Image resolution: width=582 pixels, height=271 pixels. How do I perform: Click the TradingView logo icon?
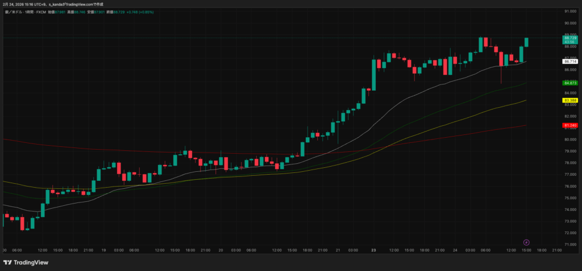[7, 262]
